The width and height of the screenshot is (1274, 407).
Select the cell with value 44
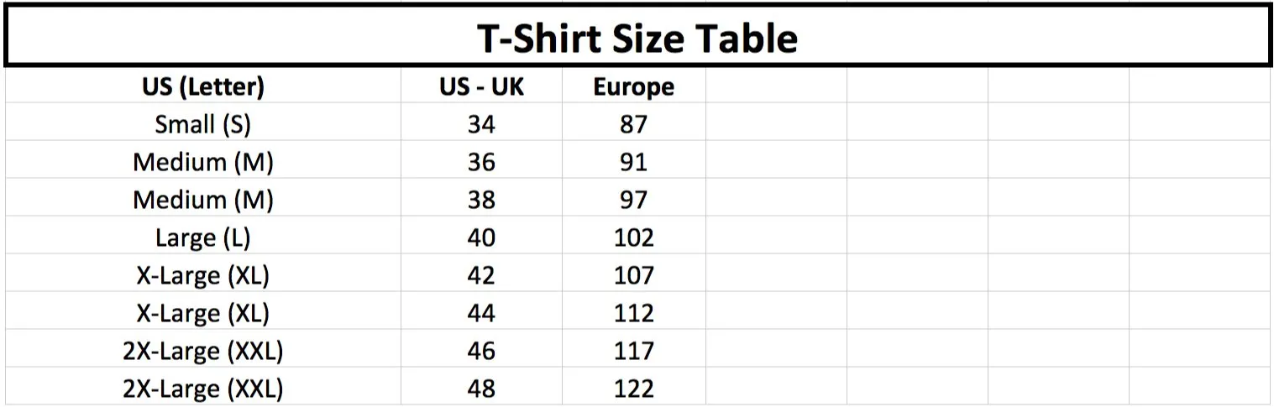point(481,312)
